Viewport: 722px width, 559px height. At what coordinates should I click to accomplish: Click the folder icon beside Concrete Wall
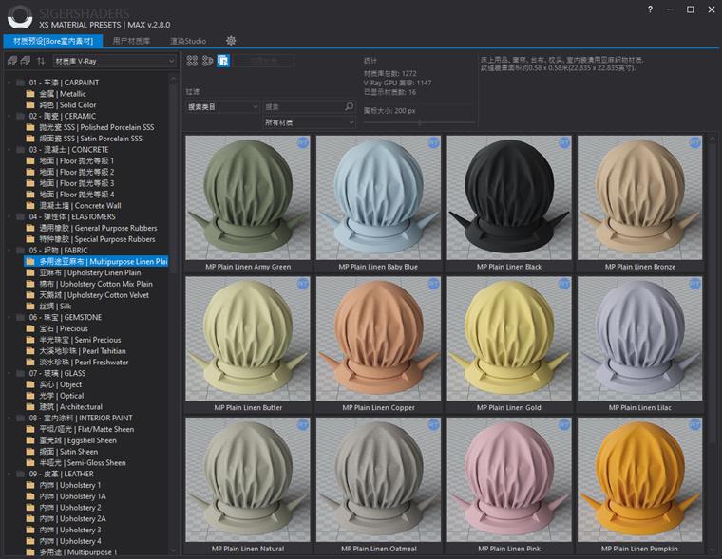tap(30, 206)
